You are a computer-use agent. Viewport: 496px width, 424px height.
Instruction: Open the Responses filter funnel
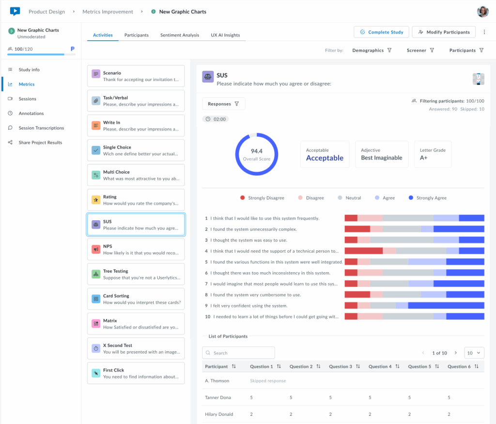pyautogui.click(x=236, y=103)
